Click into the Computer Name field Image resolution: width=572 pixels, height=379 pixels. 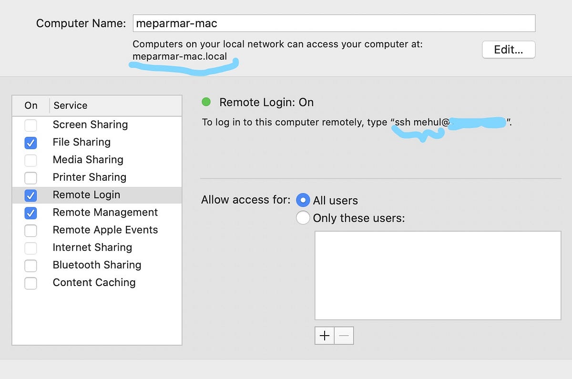(x=334, y=23)
